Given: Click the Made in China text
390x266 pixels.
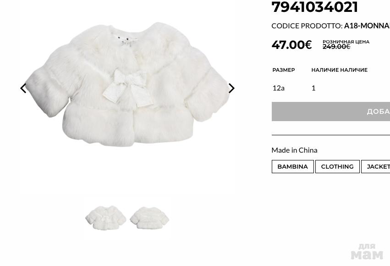Looking at the screenshot, I should pyautogui.click(x=294, y=150).
